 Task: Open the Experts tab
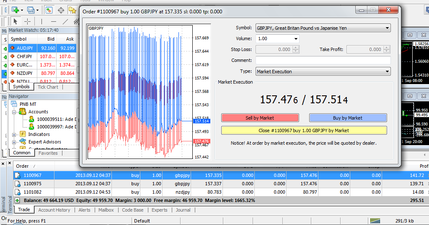[x=160, y=210]
